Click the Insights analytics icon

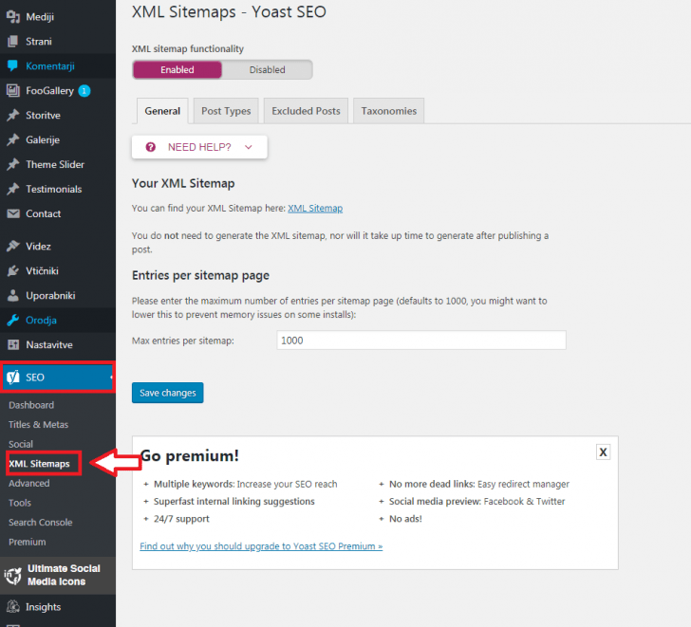[x=13, y=607]
